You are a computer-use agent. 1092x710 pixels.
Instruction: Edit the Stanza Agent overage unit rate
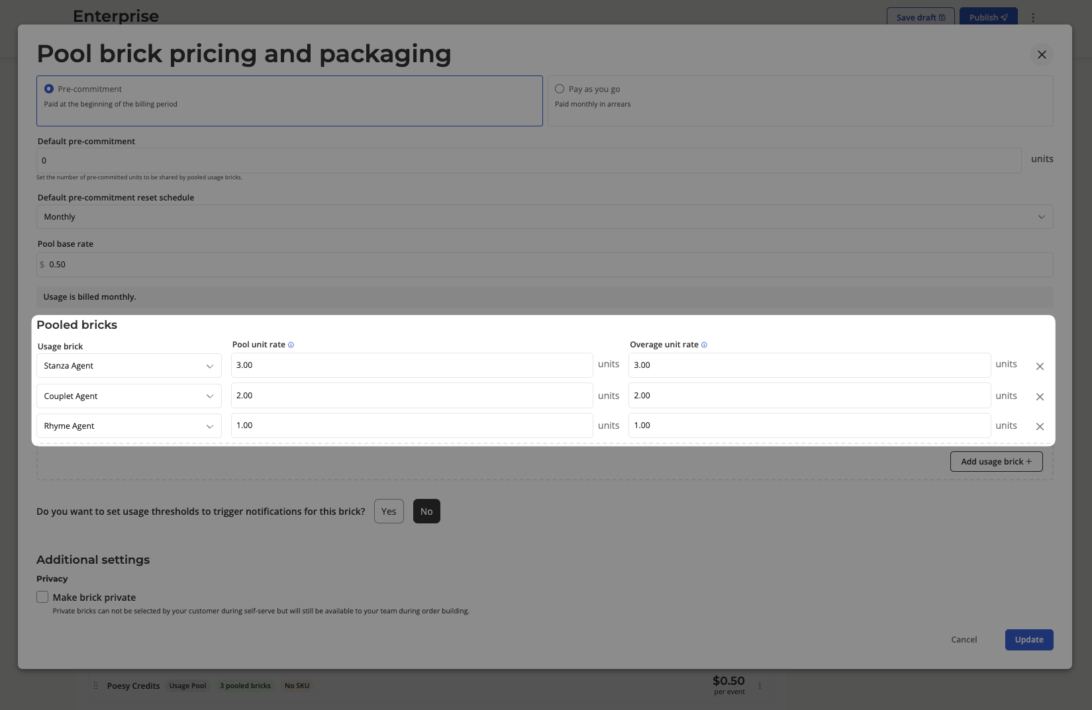[809, 365]
